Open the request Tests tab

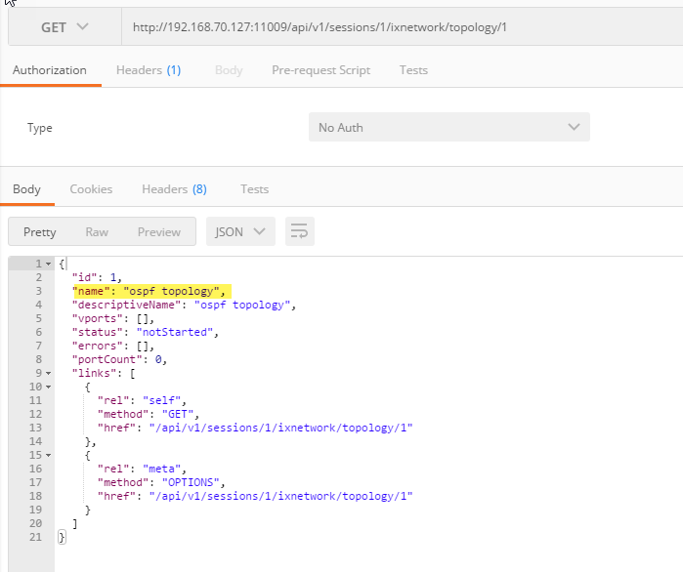coord(413,70)
